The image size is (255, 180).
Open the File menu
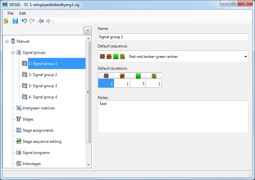10,13
